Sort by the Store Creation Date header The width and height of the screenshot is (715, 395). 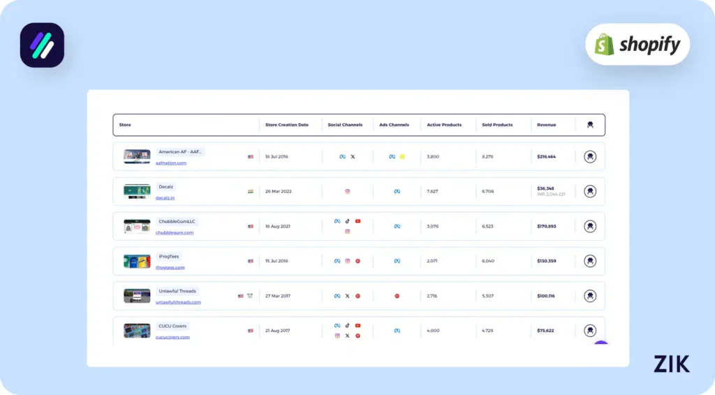(x=287, y=125)
